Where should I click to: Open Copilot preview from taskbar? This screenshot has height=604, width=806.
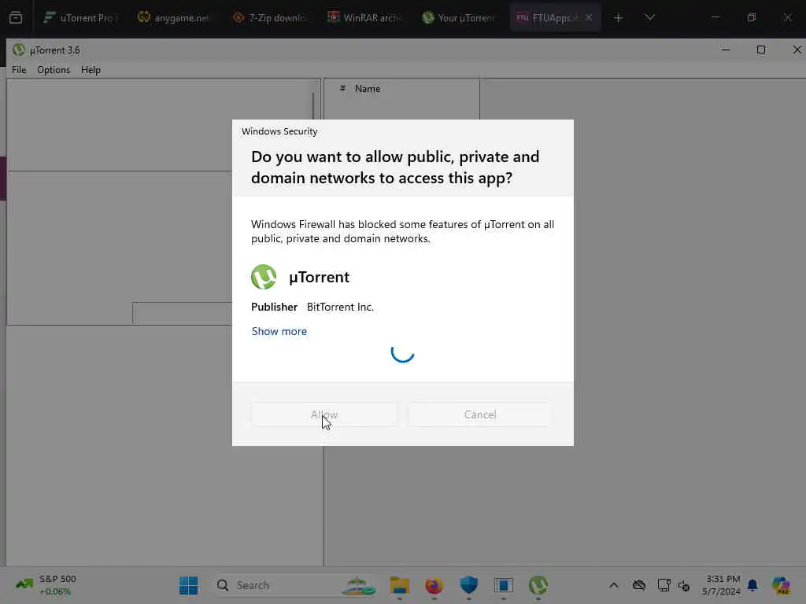[x=781, y=585]
